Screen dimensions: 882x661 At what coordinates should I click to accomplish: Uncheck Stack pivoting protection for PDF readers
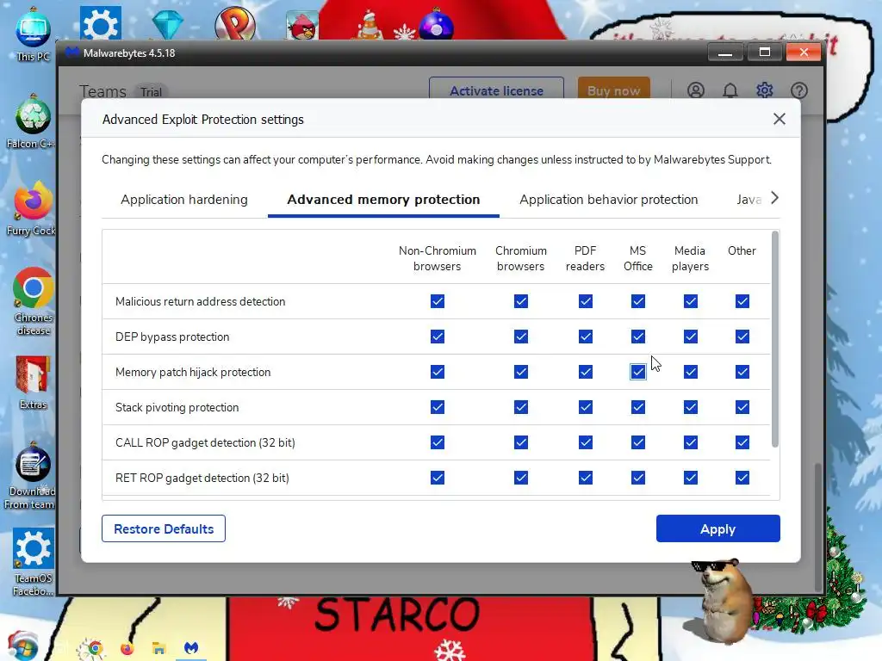(x=586, y=407)
